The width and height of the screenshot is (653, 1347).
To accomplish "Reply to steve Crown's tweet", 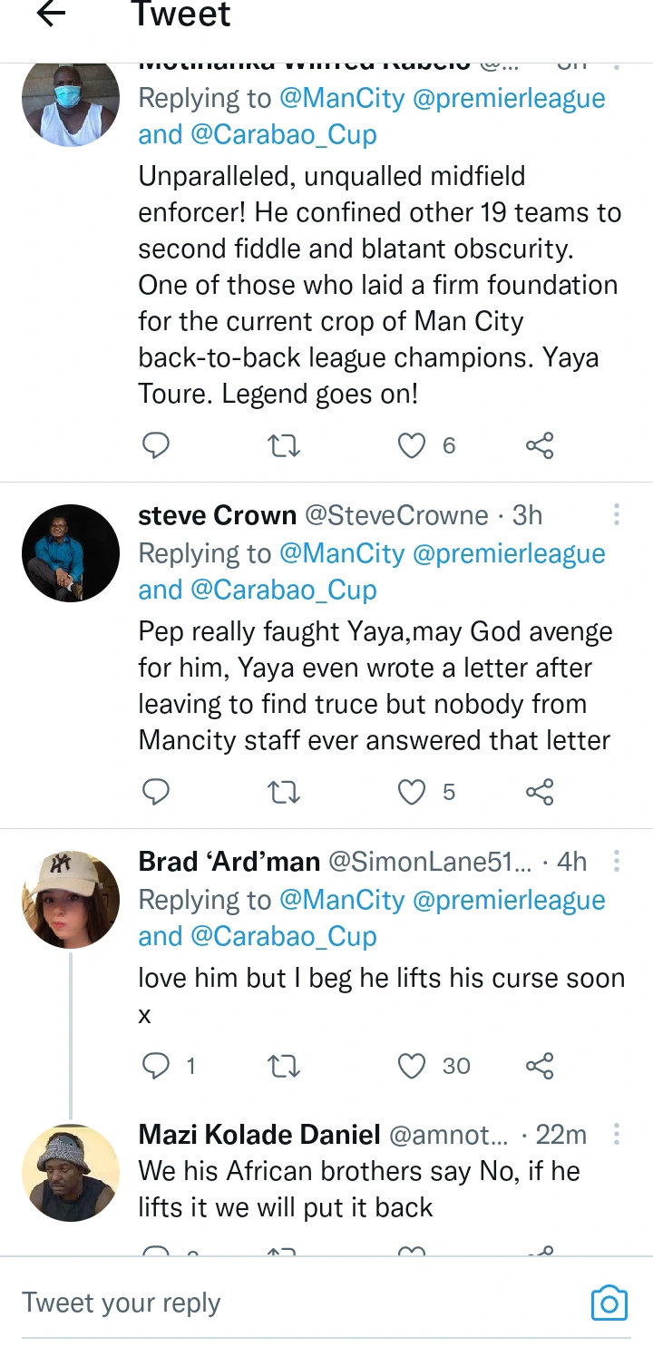I will [157, 792].
